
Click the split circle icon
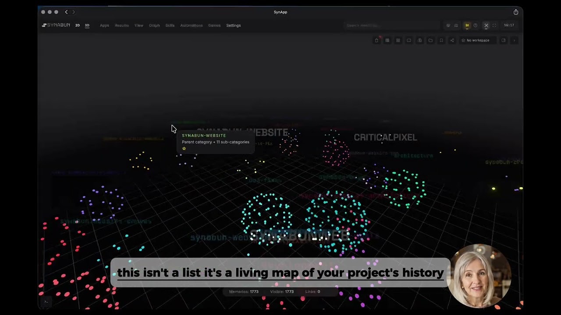tap(420, 40)
